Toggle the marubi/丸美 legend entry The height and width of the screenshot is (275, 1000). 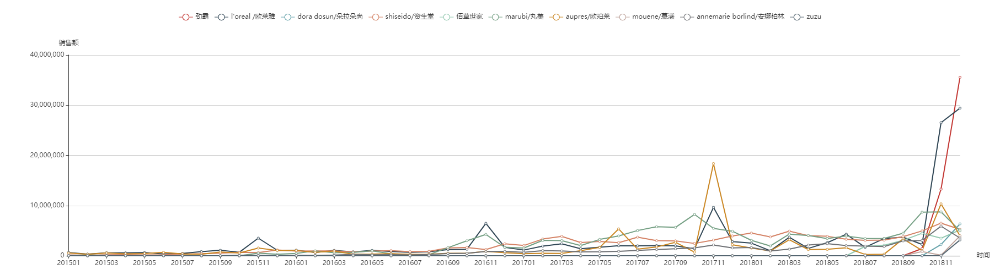516,17
